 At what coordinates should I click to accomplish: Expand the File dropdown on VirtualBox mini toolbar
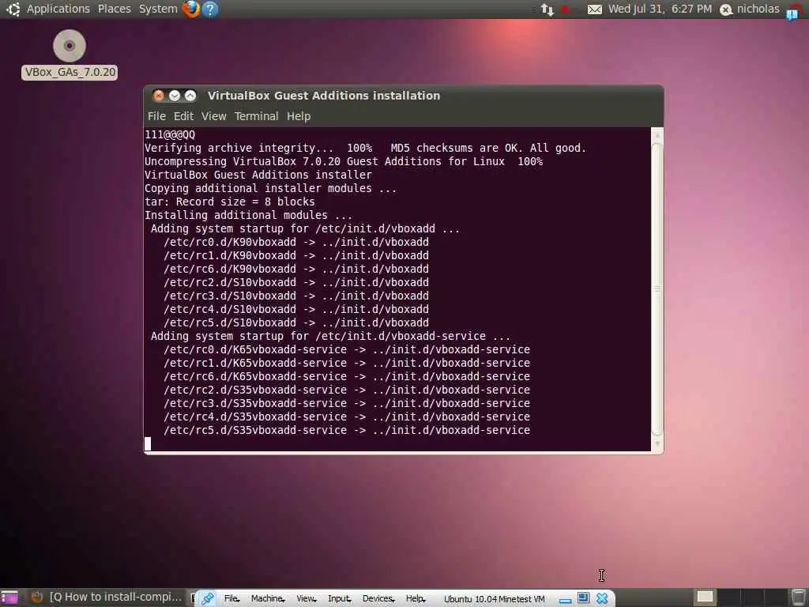[x=231, y=599]
